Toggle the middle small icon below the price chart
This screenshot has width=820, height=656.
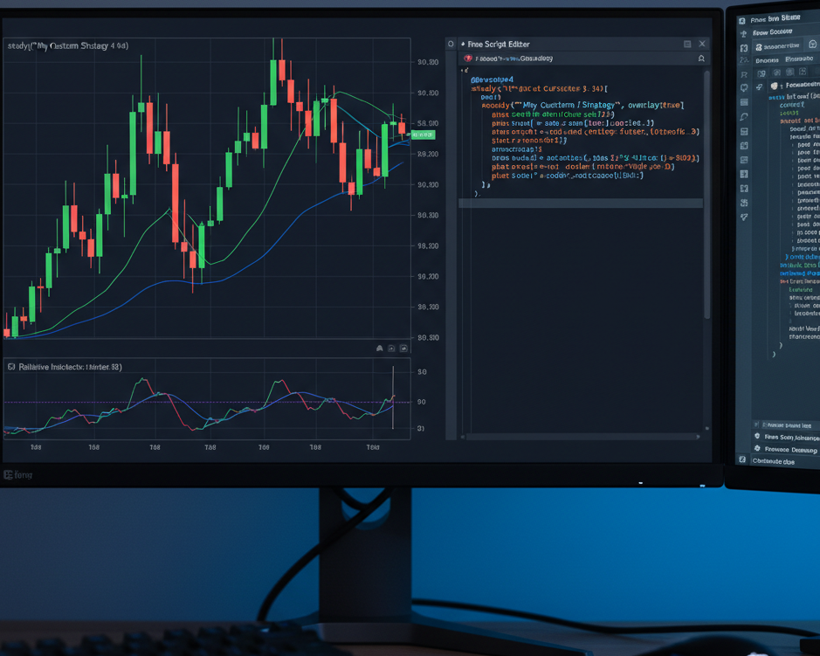[x=392, y=348]
